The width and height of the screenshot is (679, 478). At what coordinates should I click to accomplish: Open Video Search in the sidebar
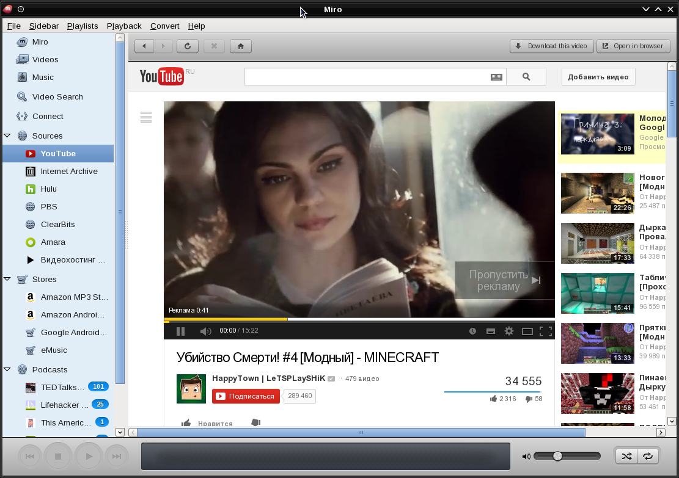(x=58, y=96)
